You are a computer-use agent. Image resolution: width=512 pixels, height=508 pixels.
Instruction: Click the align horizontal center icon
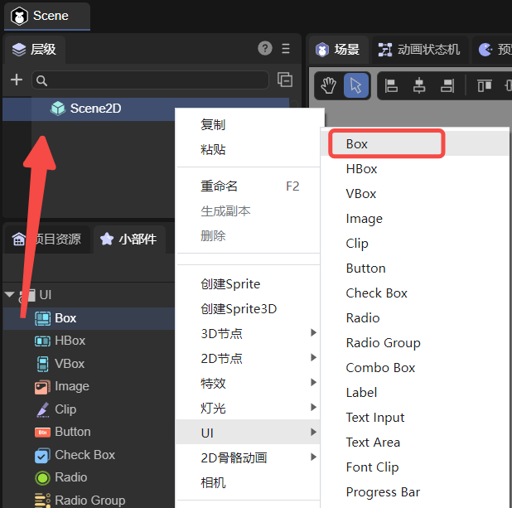pyautogui.click(x=419, y=85)
